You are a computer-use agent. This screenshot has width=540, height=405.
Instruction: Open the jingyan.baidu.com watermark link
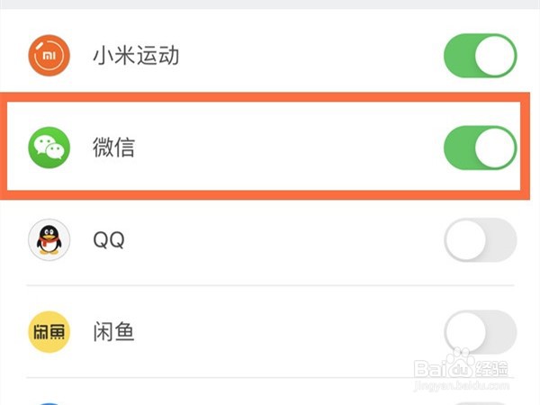pyautogui.click(x=462, y=386)
